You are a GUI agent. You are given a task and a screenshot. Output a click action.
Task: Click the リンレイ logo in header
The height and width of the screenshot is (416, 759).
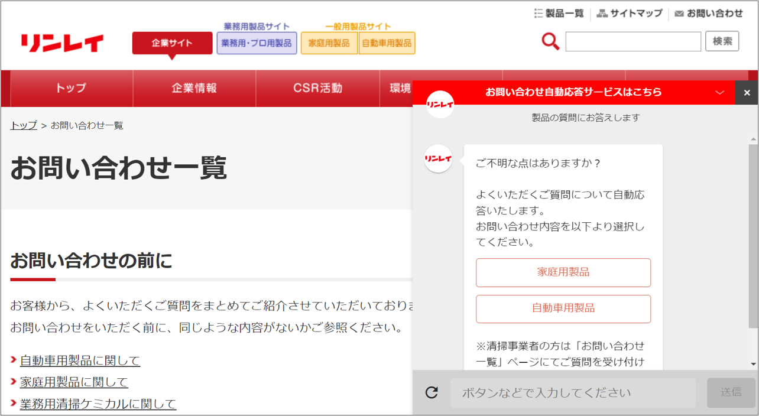coord(63,43)
